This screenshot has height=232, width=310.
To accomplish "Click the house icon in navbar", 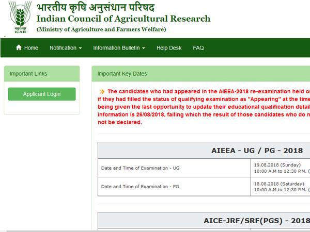I will (19, 48).
